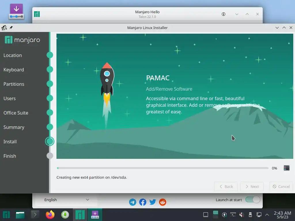Open the Manjaro application launcher in taskbar
The image size is (295, 221).
tap(6, 215)
